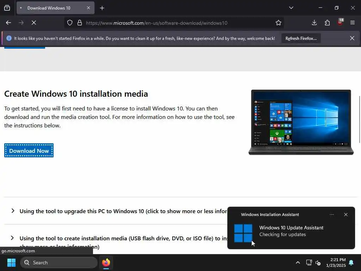The image size is (361, 271).
Task: Go back with the back arrow
Action: [x=8, y=23]
